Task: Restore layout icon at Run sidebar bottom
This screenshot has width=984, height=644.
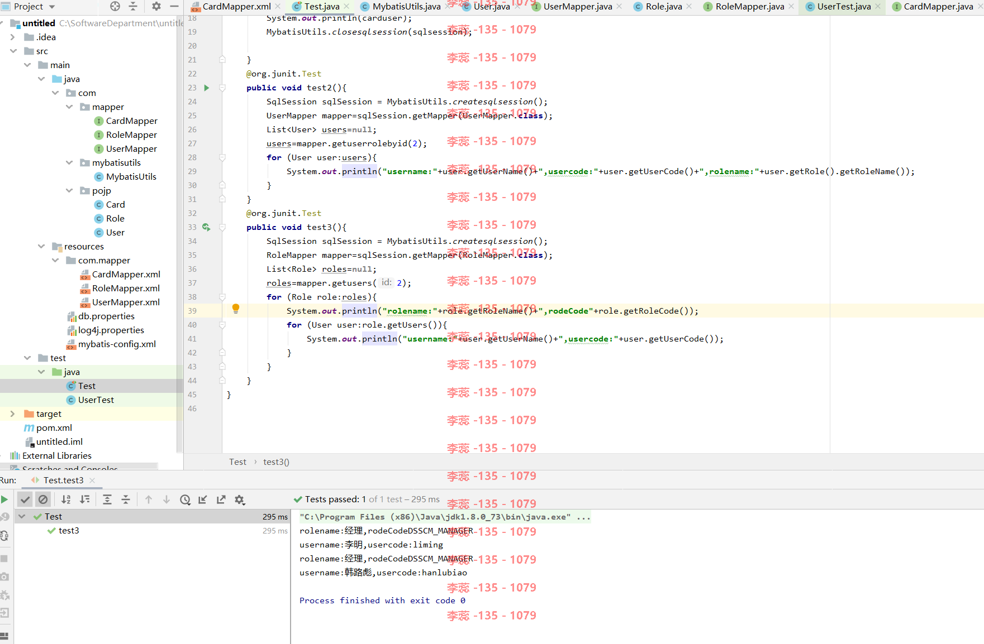Action: coord(4,636)
